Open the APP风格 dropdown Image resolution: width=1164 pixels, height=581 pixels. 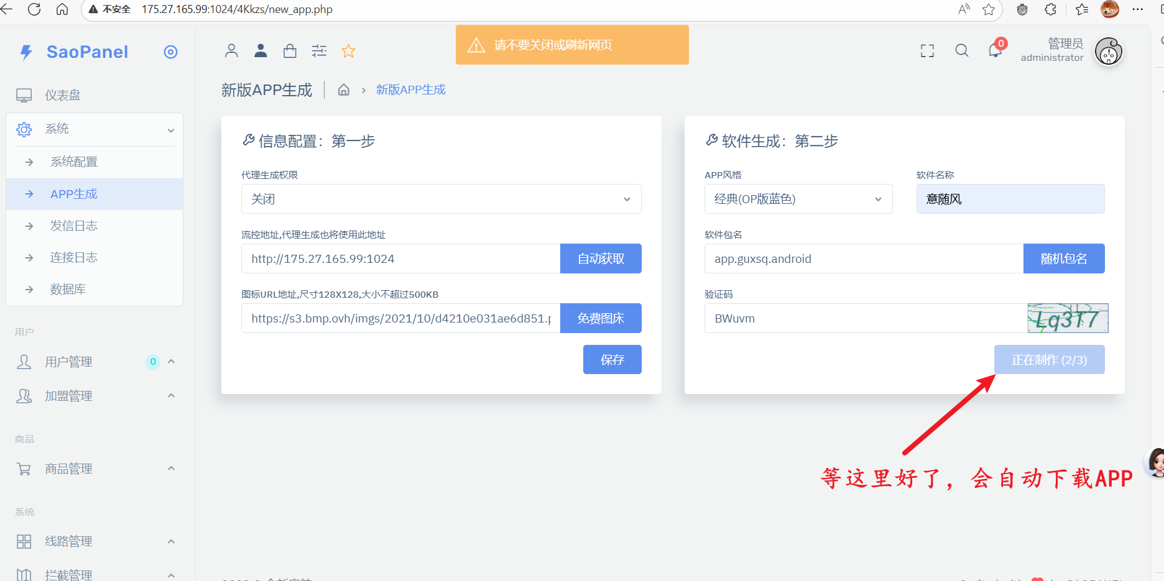point(798,199)
